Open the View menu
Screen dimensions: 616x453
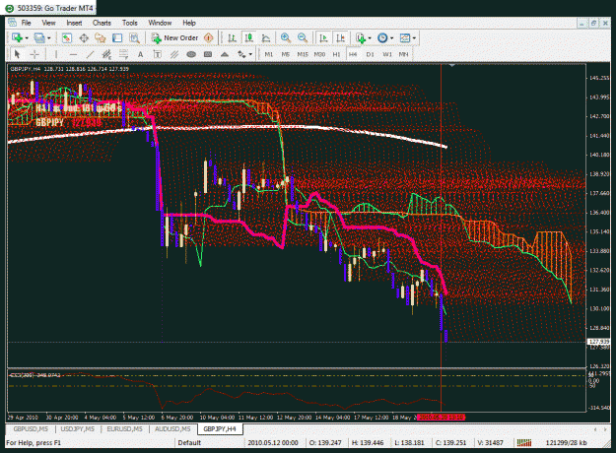[x=48, y=23]
